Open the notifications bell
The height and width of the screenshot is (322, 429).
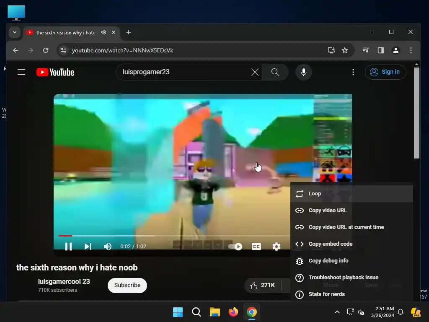tap(401, 312)
